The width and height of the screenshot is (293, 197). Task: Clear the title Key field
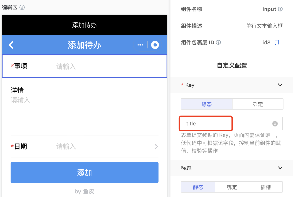click(275, 124)
